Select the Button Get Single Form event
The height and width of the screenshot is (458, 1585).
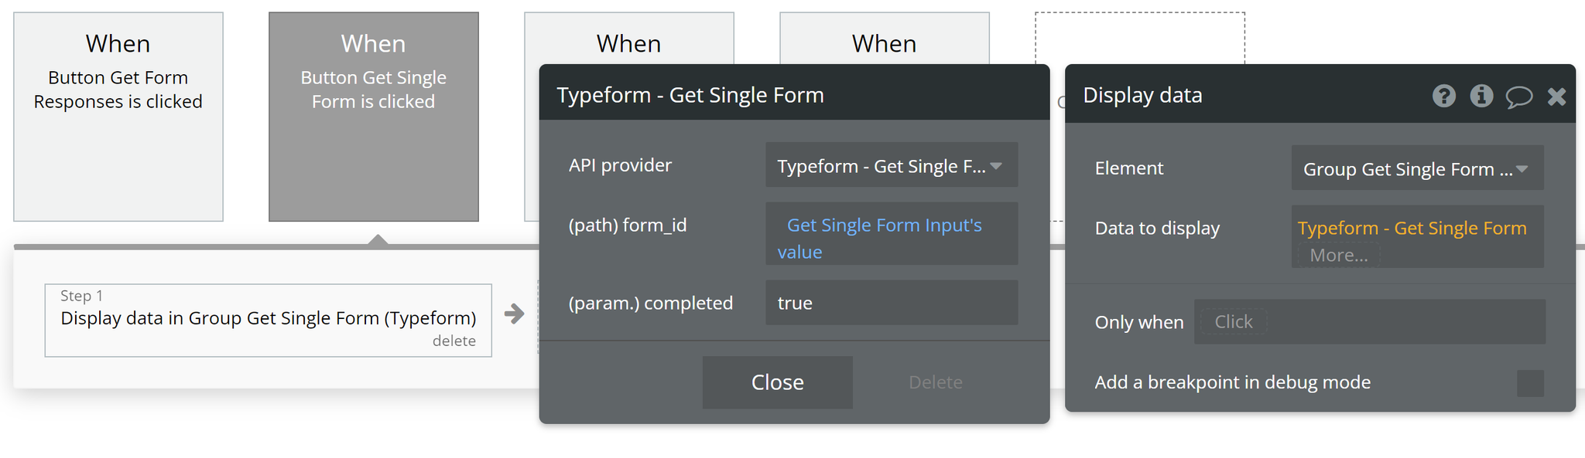(x=374, y=117)
